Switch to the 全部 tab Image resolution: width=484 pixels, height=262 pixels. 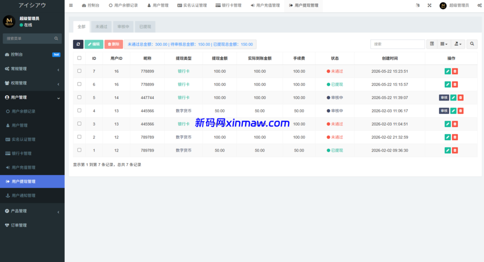click(x=81, y=27)
